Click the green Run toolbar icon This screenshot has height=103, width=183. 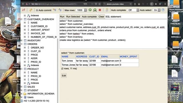(x=90, y=10)
